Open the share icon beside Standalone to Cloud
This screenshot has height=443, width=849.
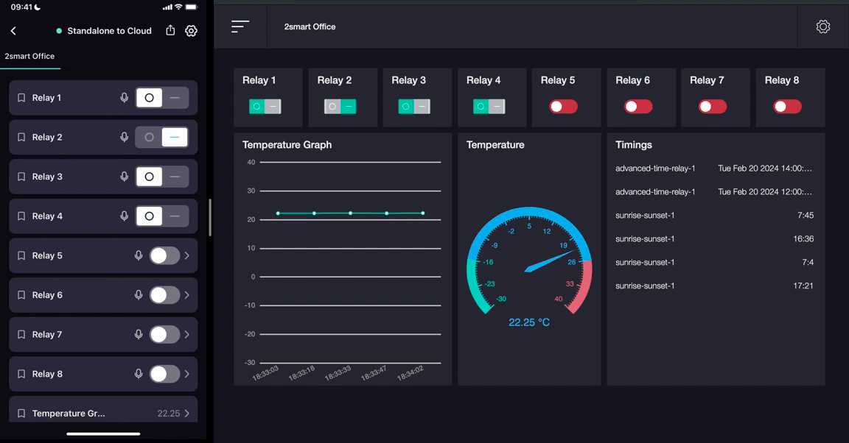point(170,30)
